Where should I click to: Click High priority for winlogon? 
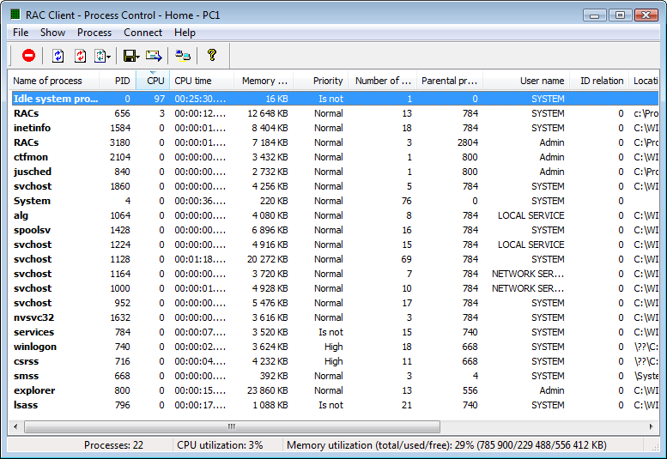(x=333, y=347)
